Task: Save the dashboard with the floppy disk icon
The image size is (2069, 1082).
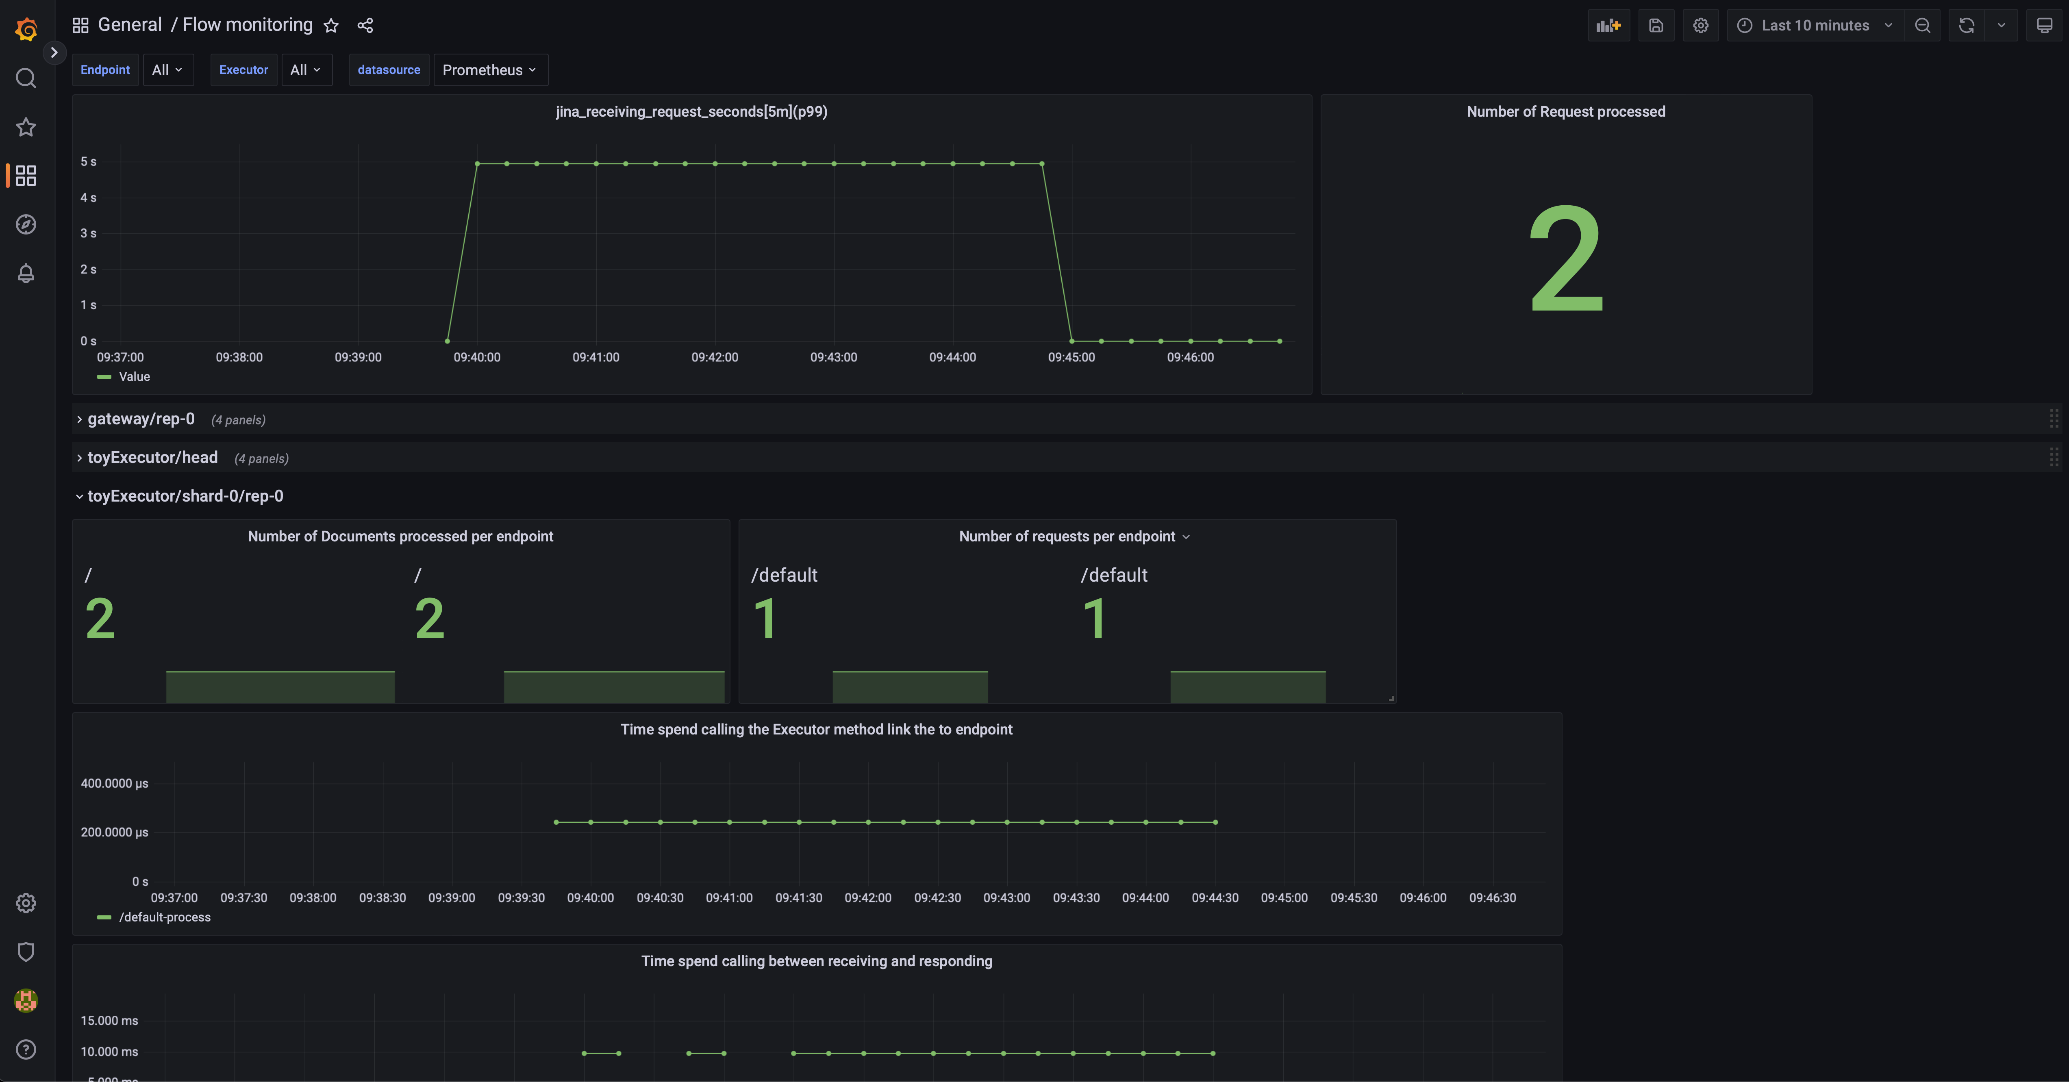Action: [x=1655, y=26]
